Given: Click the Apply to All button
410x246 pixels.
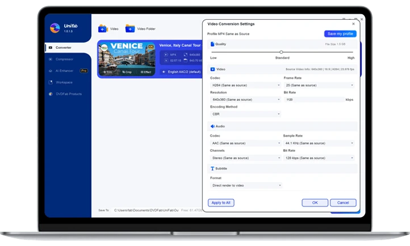Looking at the screenshot, I should 220,202.
